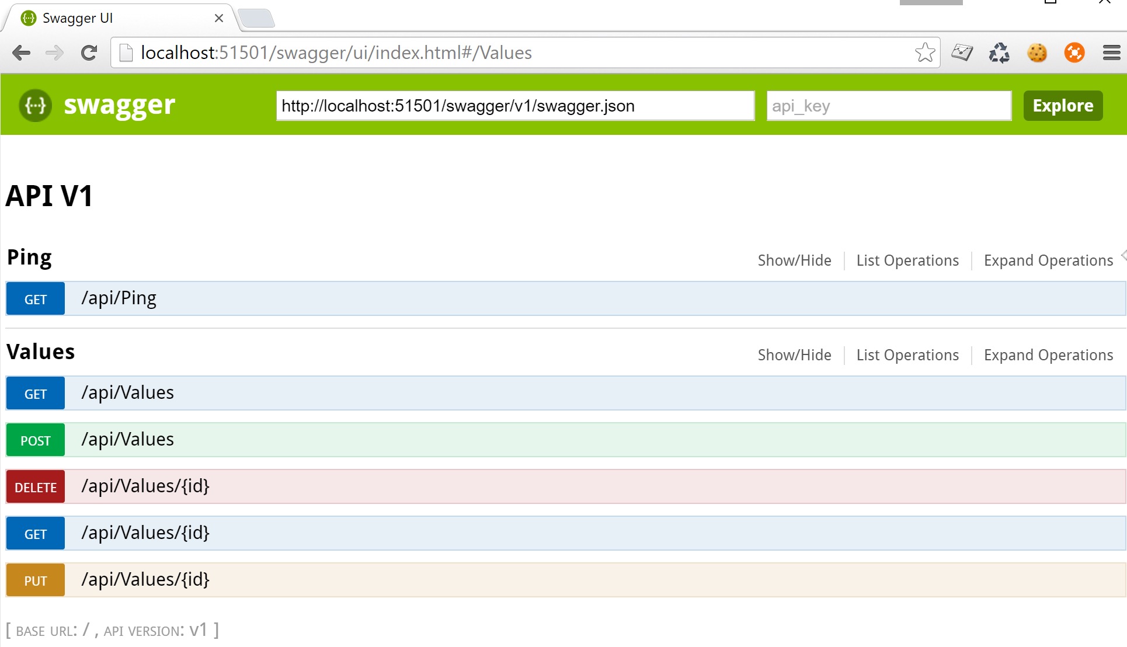Screen dimensions: 1127x647
Task: Click the cookie extension icon
Action: pyautogui.click(x=1037, y=53)
